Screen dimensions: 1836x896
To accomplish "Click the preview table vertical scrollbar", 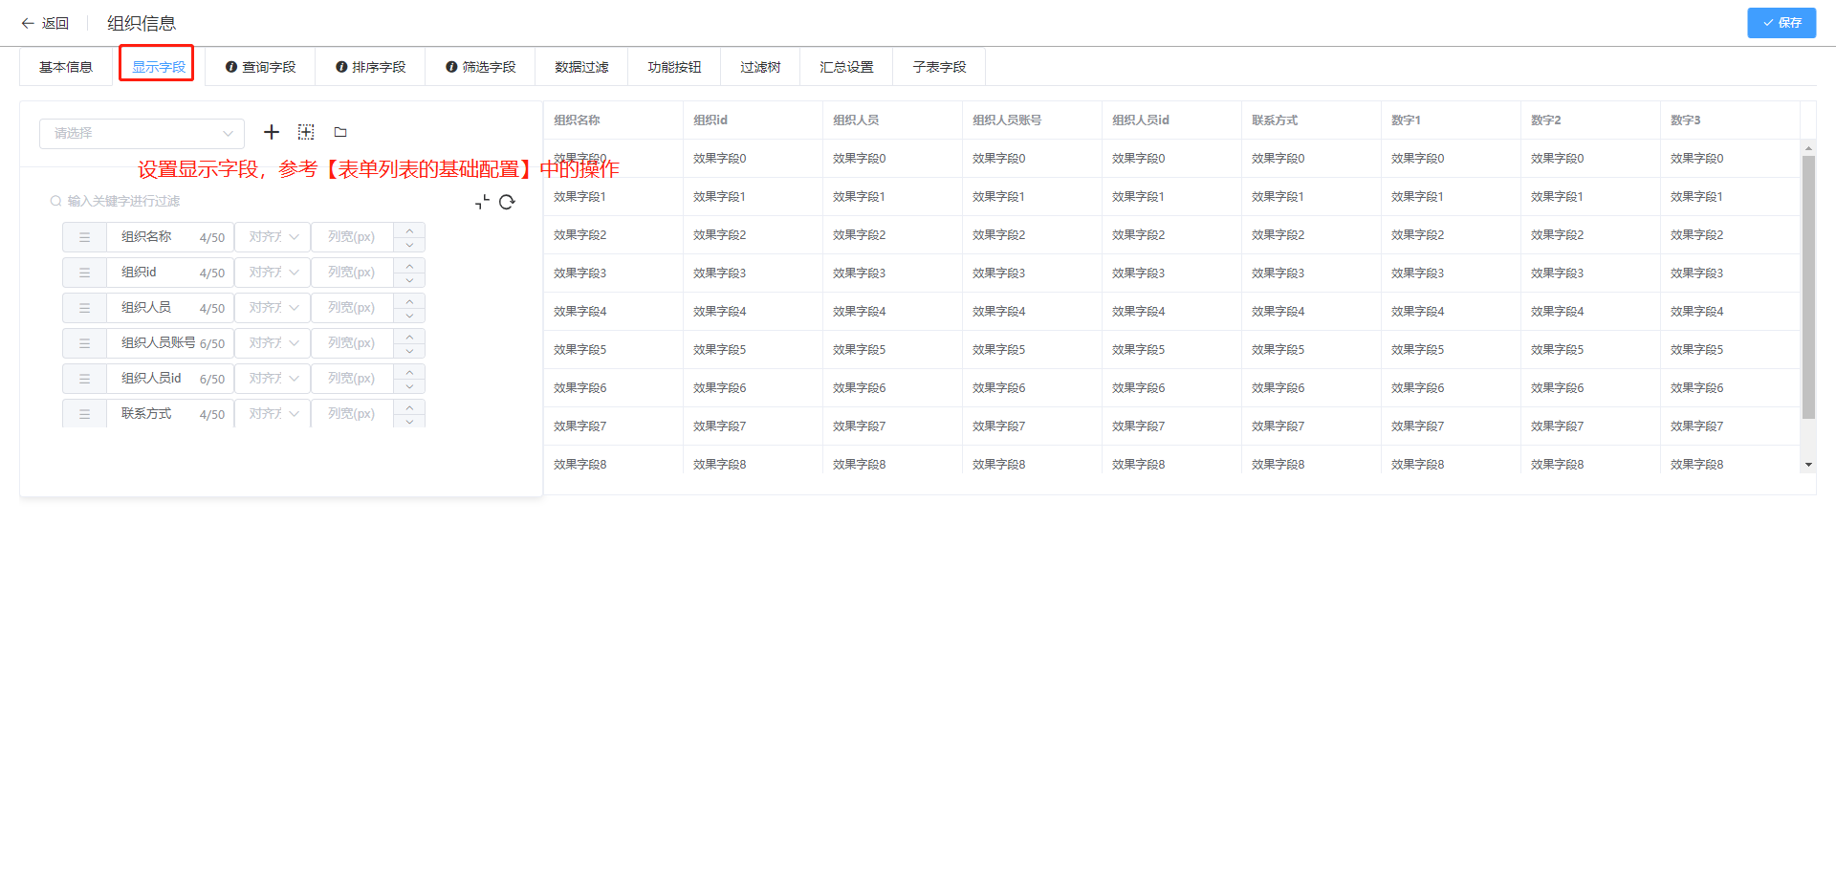I will point(1807,287).
